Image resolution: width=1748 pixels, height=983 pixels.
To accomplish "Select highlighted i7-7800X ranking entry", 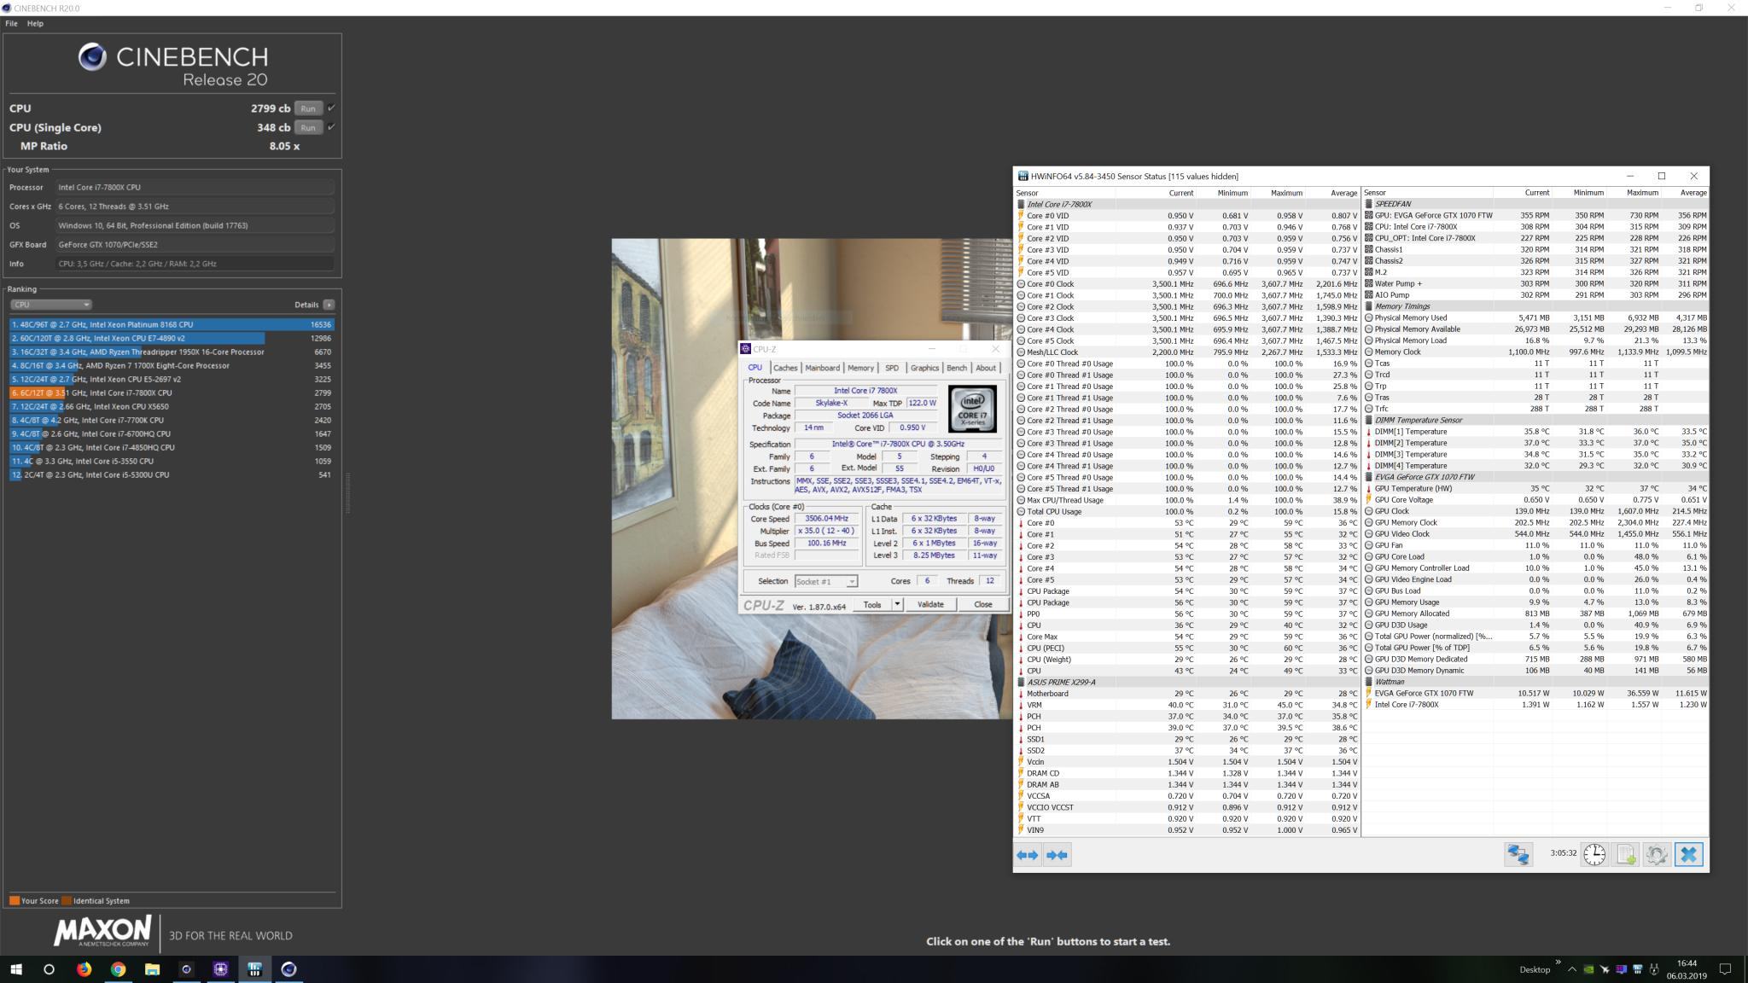I will click(172, 393).
